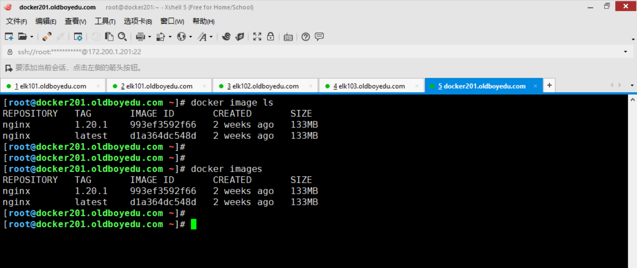Screen dimensions: 637x268
Task: Expand the address bar history dropdown
Action: (x=625, y=52)
